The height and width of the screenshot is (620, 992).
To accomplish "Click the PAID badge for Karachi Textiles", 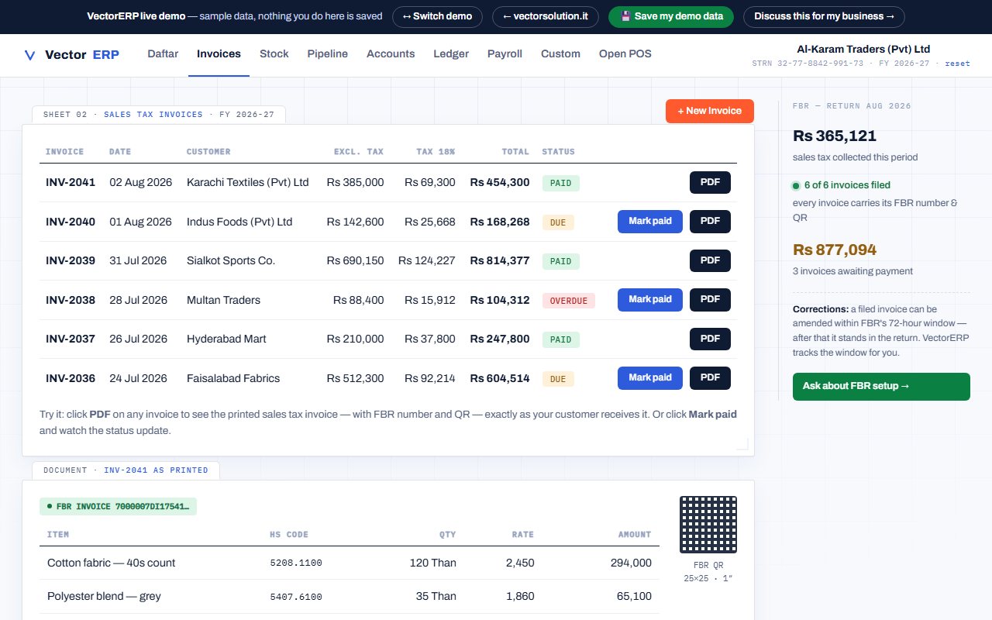I will [561, 184].
